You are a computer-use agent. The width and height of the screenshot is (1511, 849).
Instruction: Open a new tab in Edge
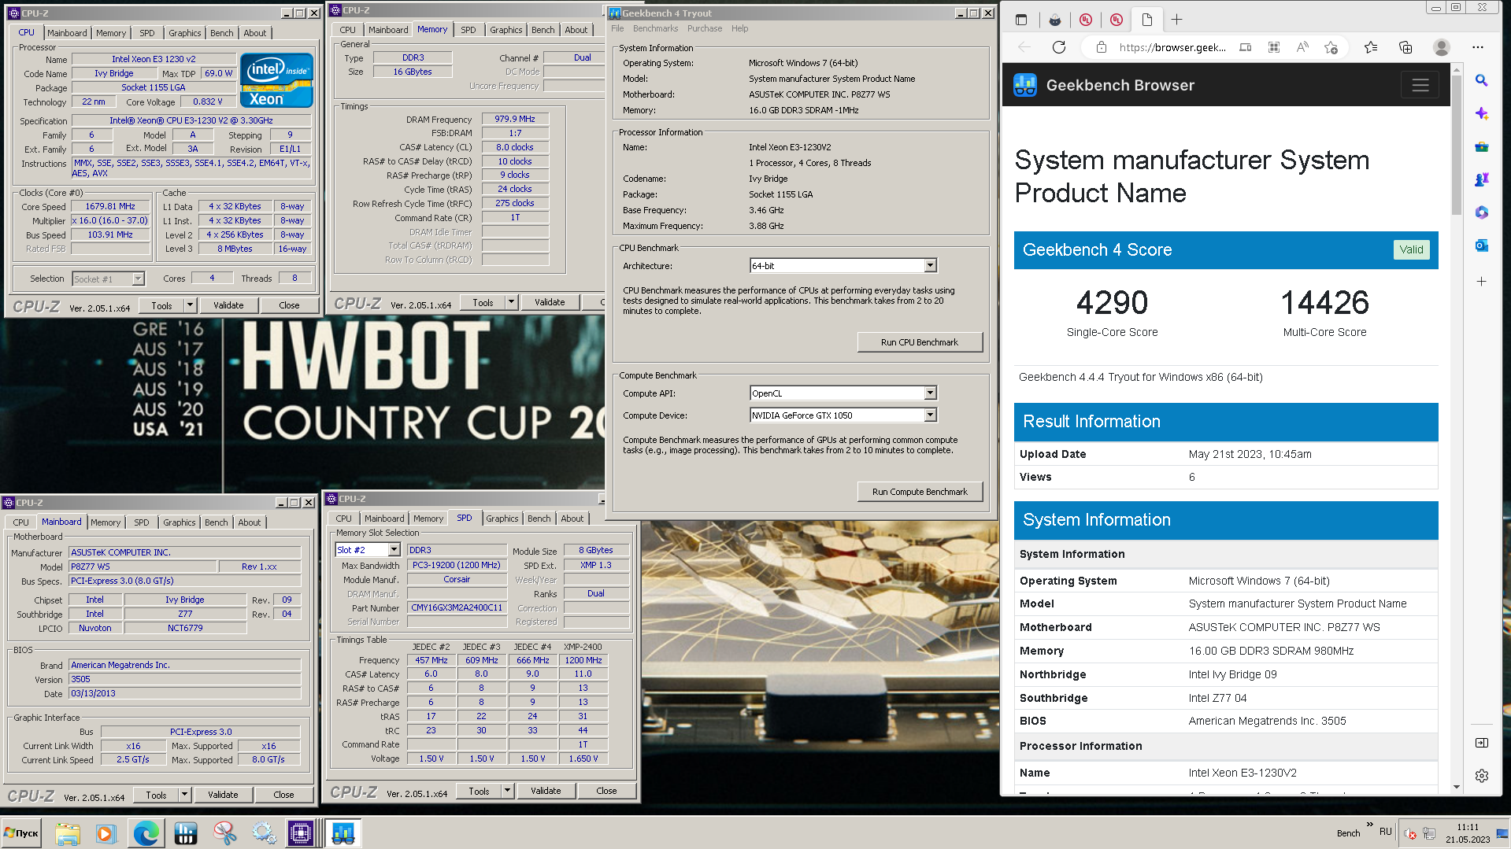tap(1176, 20)
